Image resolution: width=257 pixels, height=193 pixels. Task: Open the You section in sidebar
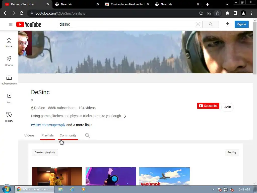pyautogui.click(x=9, y=99)
